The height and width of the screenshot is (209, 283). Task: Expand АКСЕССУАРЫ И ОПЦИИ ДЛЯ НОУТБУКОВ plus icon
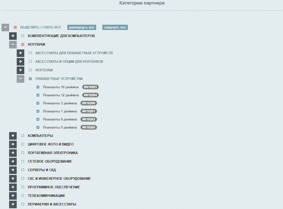21,62
